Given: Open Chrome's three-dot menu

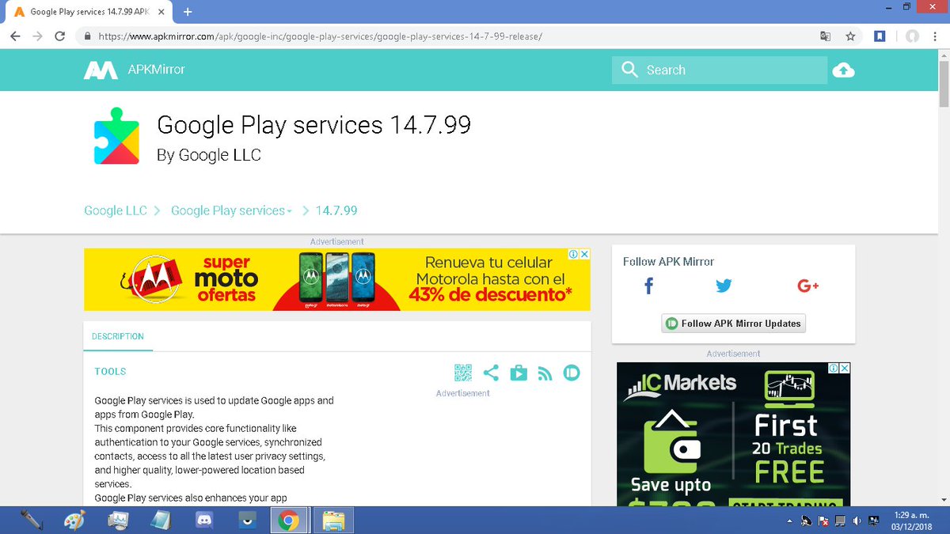Looking at the screenshot, I should tap(935, 36).
